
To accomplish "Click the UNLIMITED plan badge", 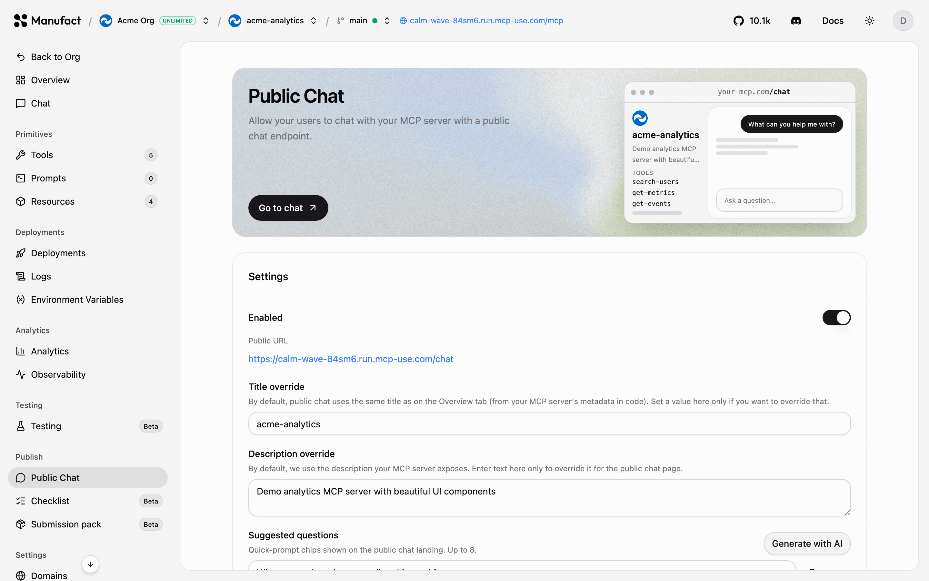I will (178, 21).
